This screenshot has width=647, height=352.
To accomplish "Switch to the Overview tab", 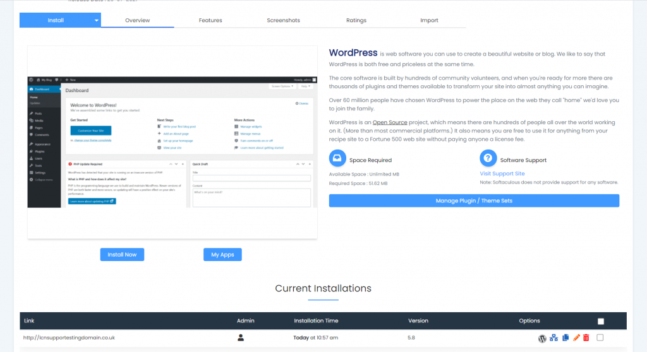I will (x=137, y=20).
